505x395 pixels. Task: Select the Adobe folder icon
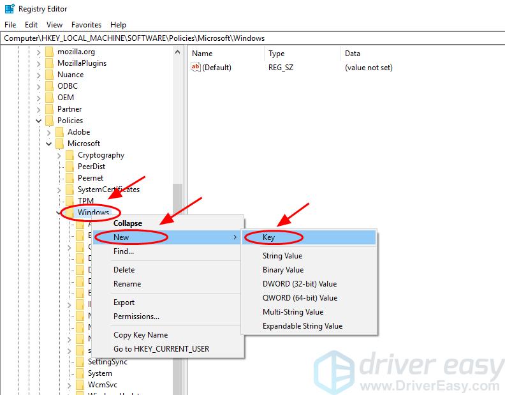pyautogui.click(x=59, y=132)
